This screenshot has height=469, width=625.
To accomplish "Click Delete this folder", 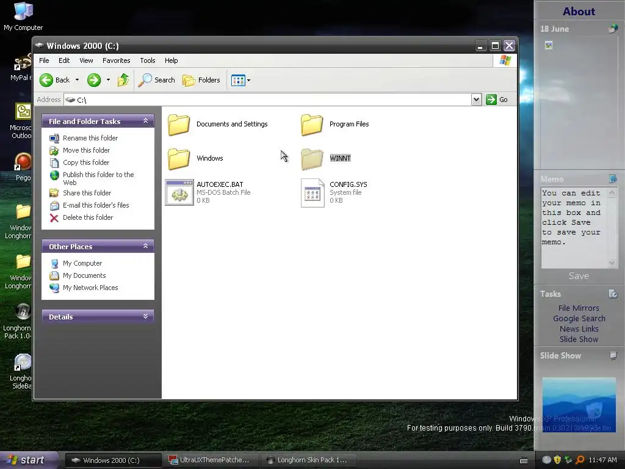I will point(88,218).
